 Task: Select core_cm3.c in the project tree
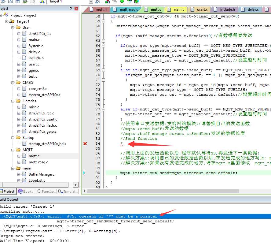coord(38,89)
